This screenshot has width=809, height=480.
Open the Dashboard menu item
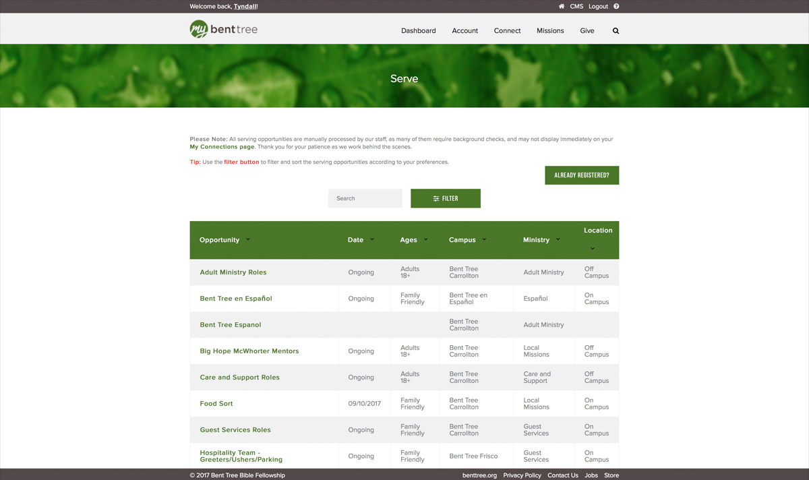(418, 31)
